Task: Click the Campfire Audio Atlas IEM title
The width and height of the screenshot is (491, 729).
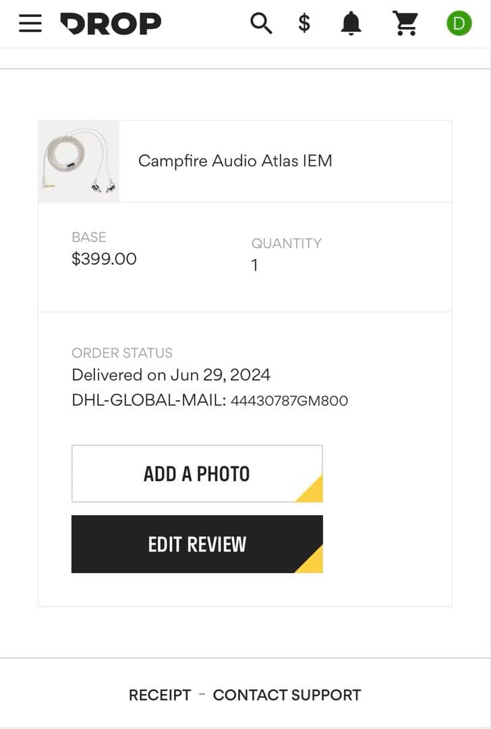Action: click(235, 161)
